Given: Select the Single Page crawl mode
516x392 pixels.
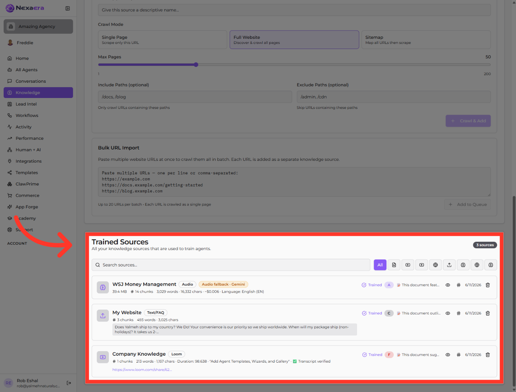Looking at the screenshot, I should tap(163, 40).
